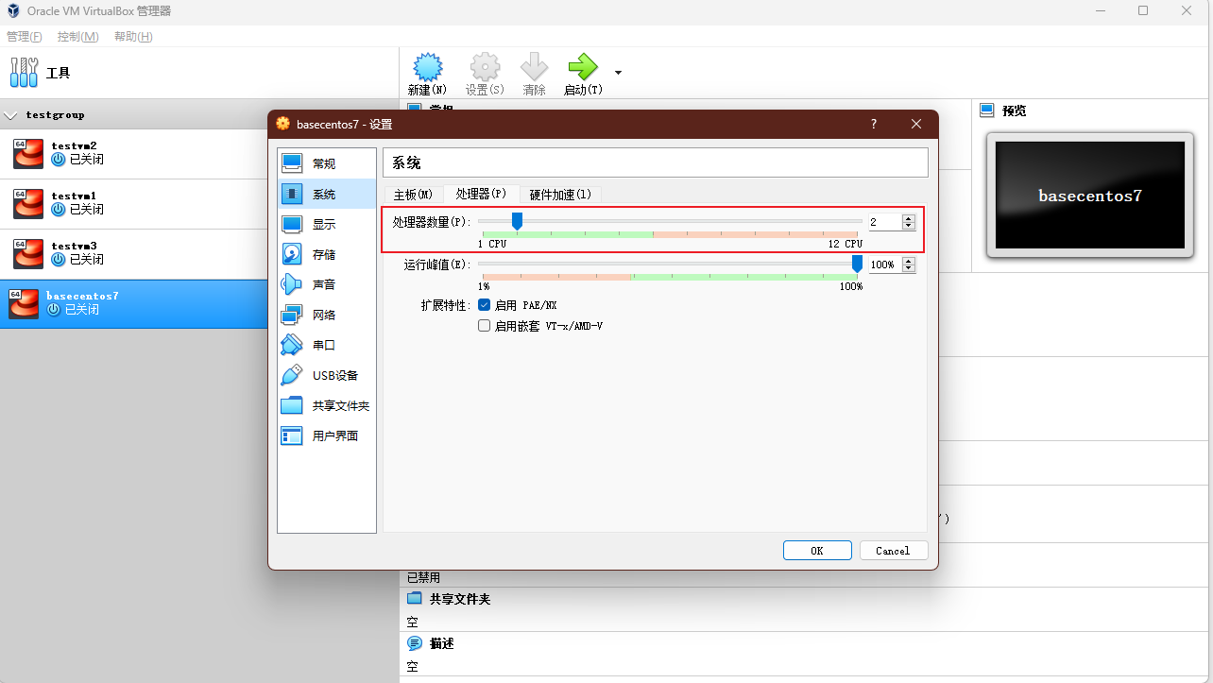Open User Interface (用户界面) settings category
Image resolution: width=1213 pixels, height=683 pixels.
[x=326, y=435]
